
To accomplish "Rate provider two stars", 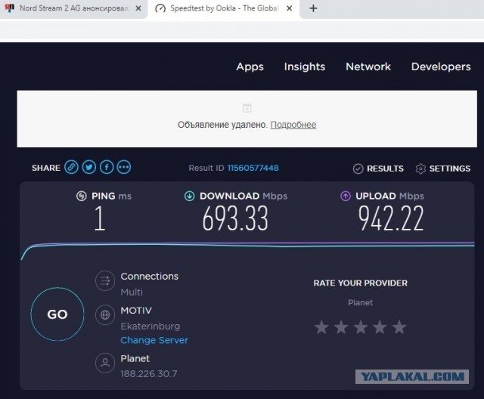I will point(341,327).
